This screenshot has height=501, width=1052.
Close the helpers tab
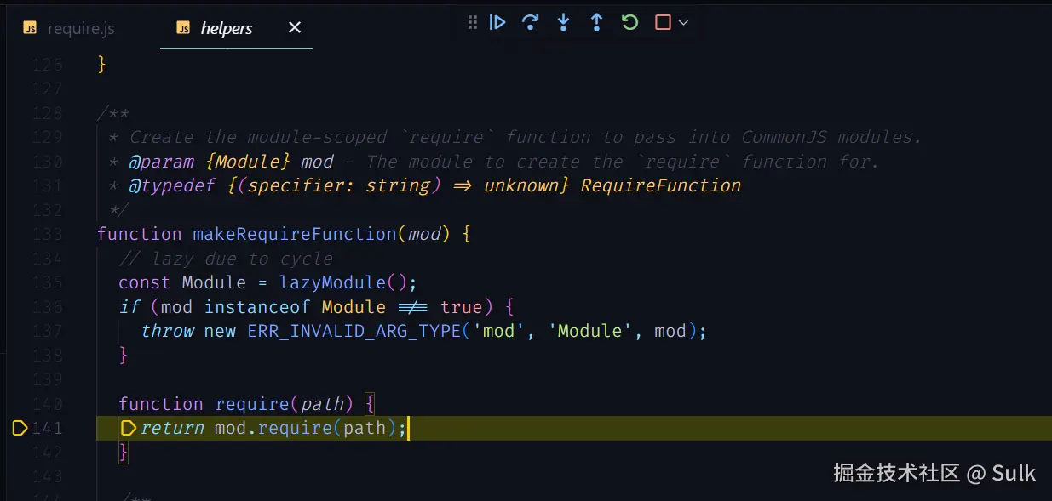tap(295, 28)
